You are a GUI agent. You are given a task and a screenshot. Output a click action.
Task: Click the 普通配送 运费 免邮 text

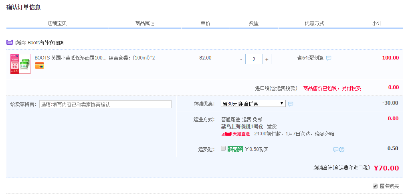[242, 119]
